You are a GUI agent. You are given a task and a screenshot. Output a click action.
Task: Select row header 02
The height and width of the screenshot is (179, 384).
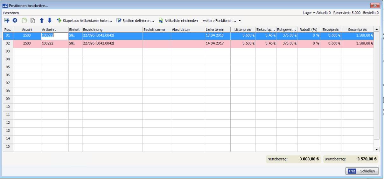pos(8,43)
